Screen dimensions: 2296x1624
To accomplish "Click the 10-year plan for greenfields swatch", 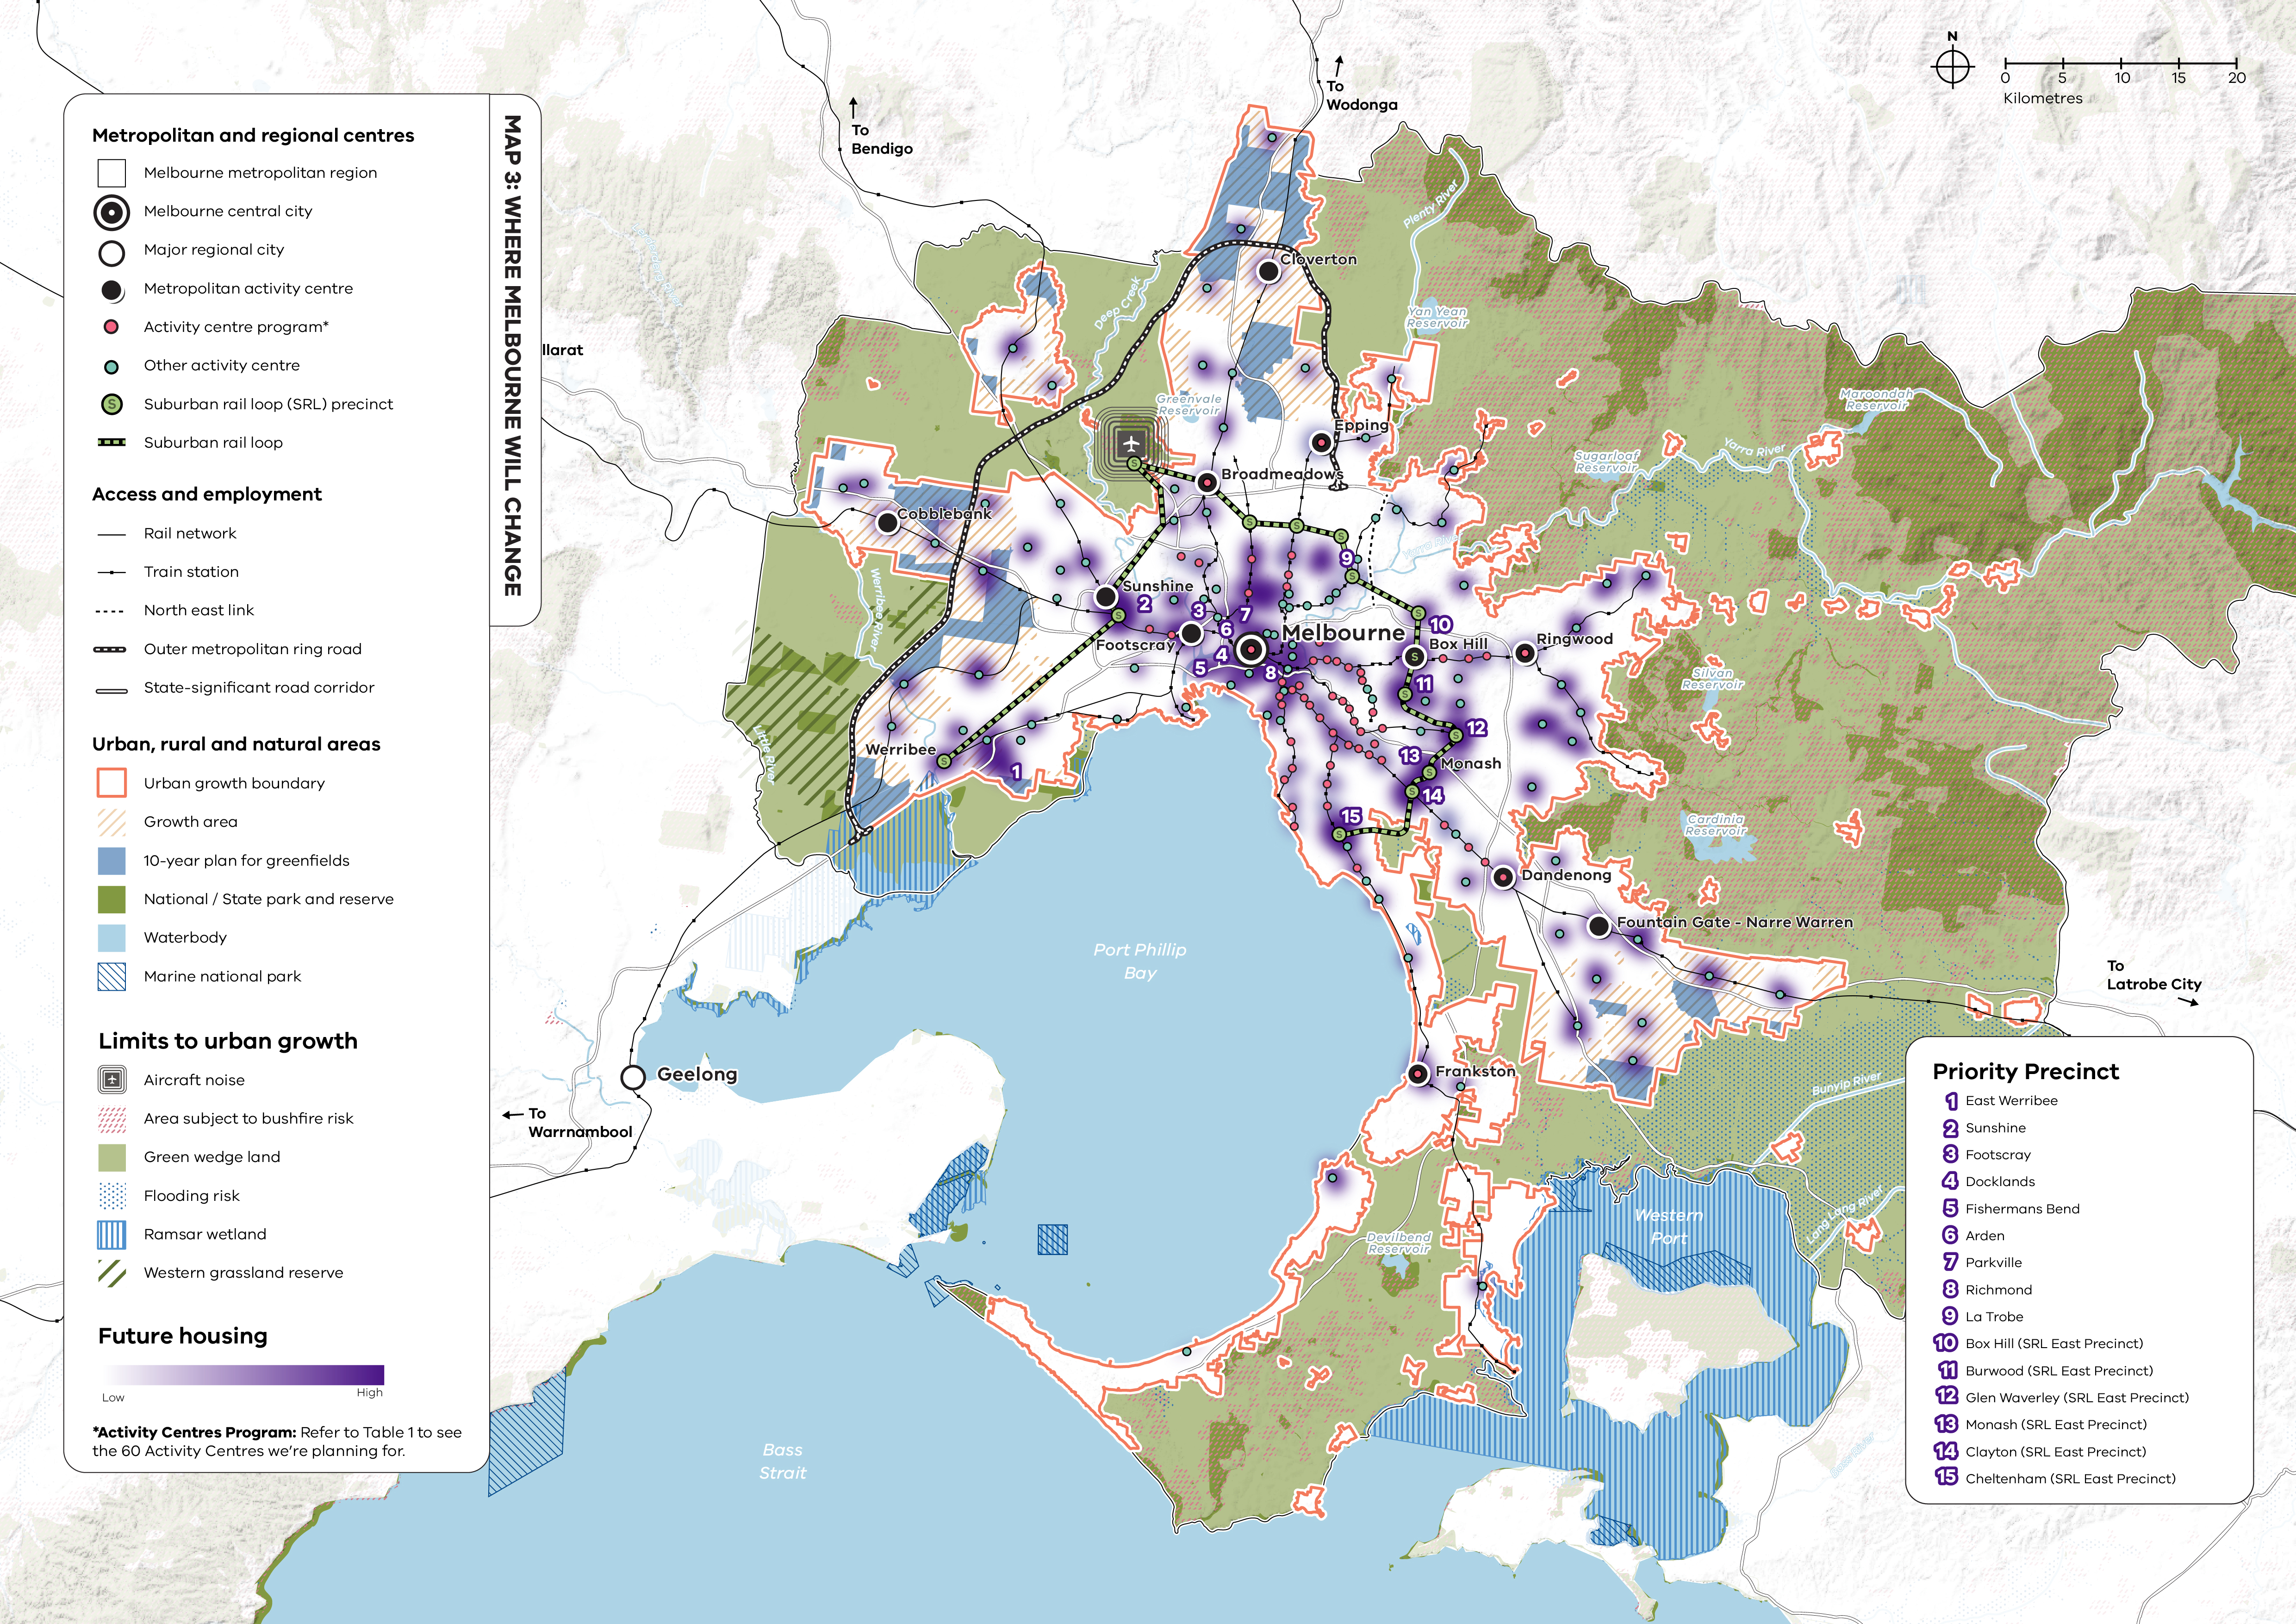I will [x=112, y=861].
